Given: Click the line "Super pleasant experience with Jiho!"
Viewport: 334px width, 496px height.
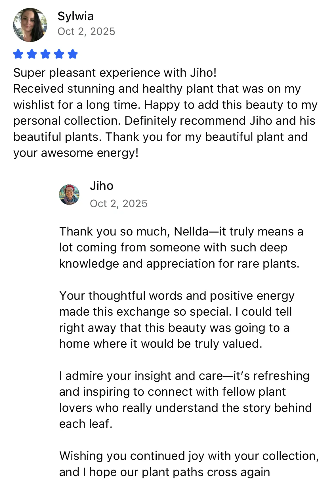Looking at the screenshot, I should 115,73.
